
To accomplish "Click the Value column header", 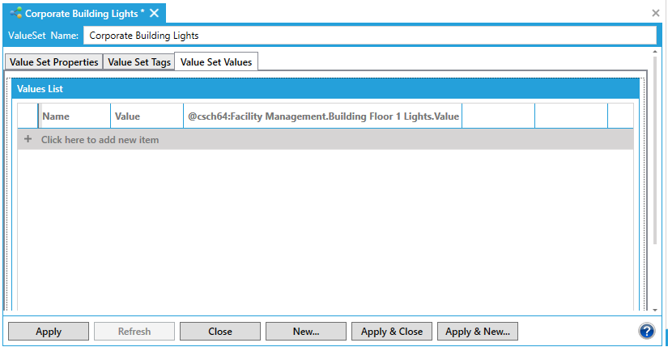I will [147, 116].
